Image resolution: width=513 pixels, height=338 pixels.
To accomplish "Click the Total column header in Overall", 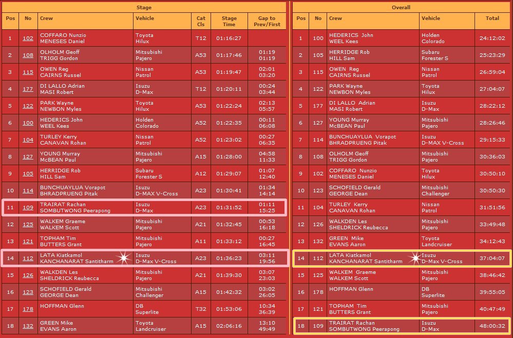I will click(x=492, y=21).
